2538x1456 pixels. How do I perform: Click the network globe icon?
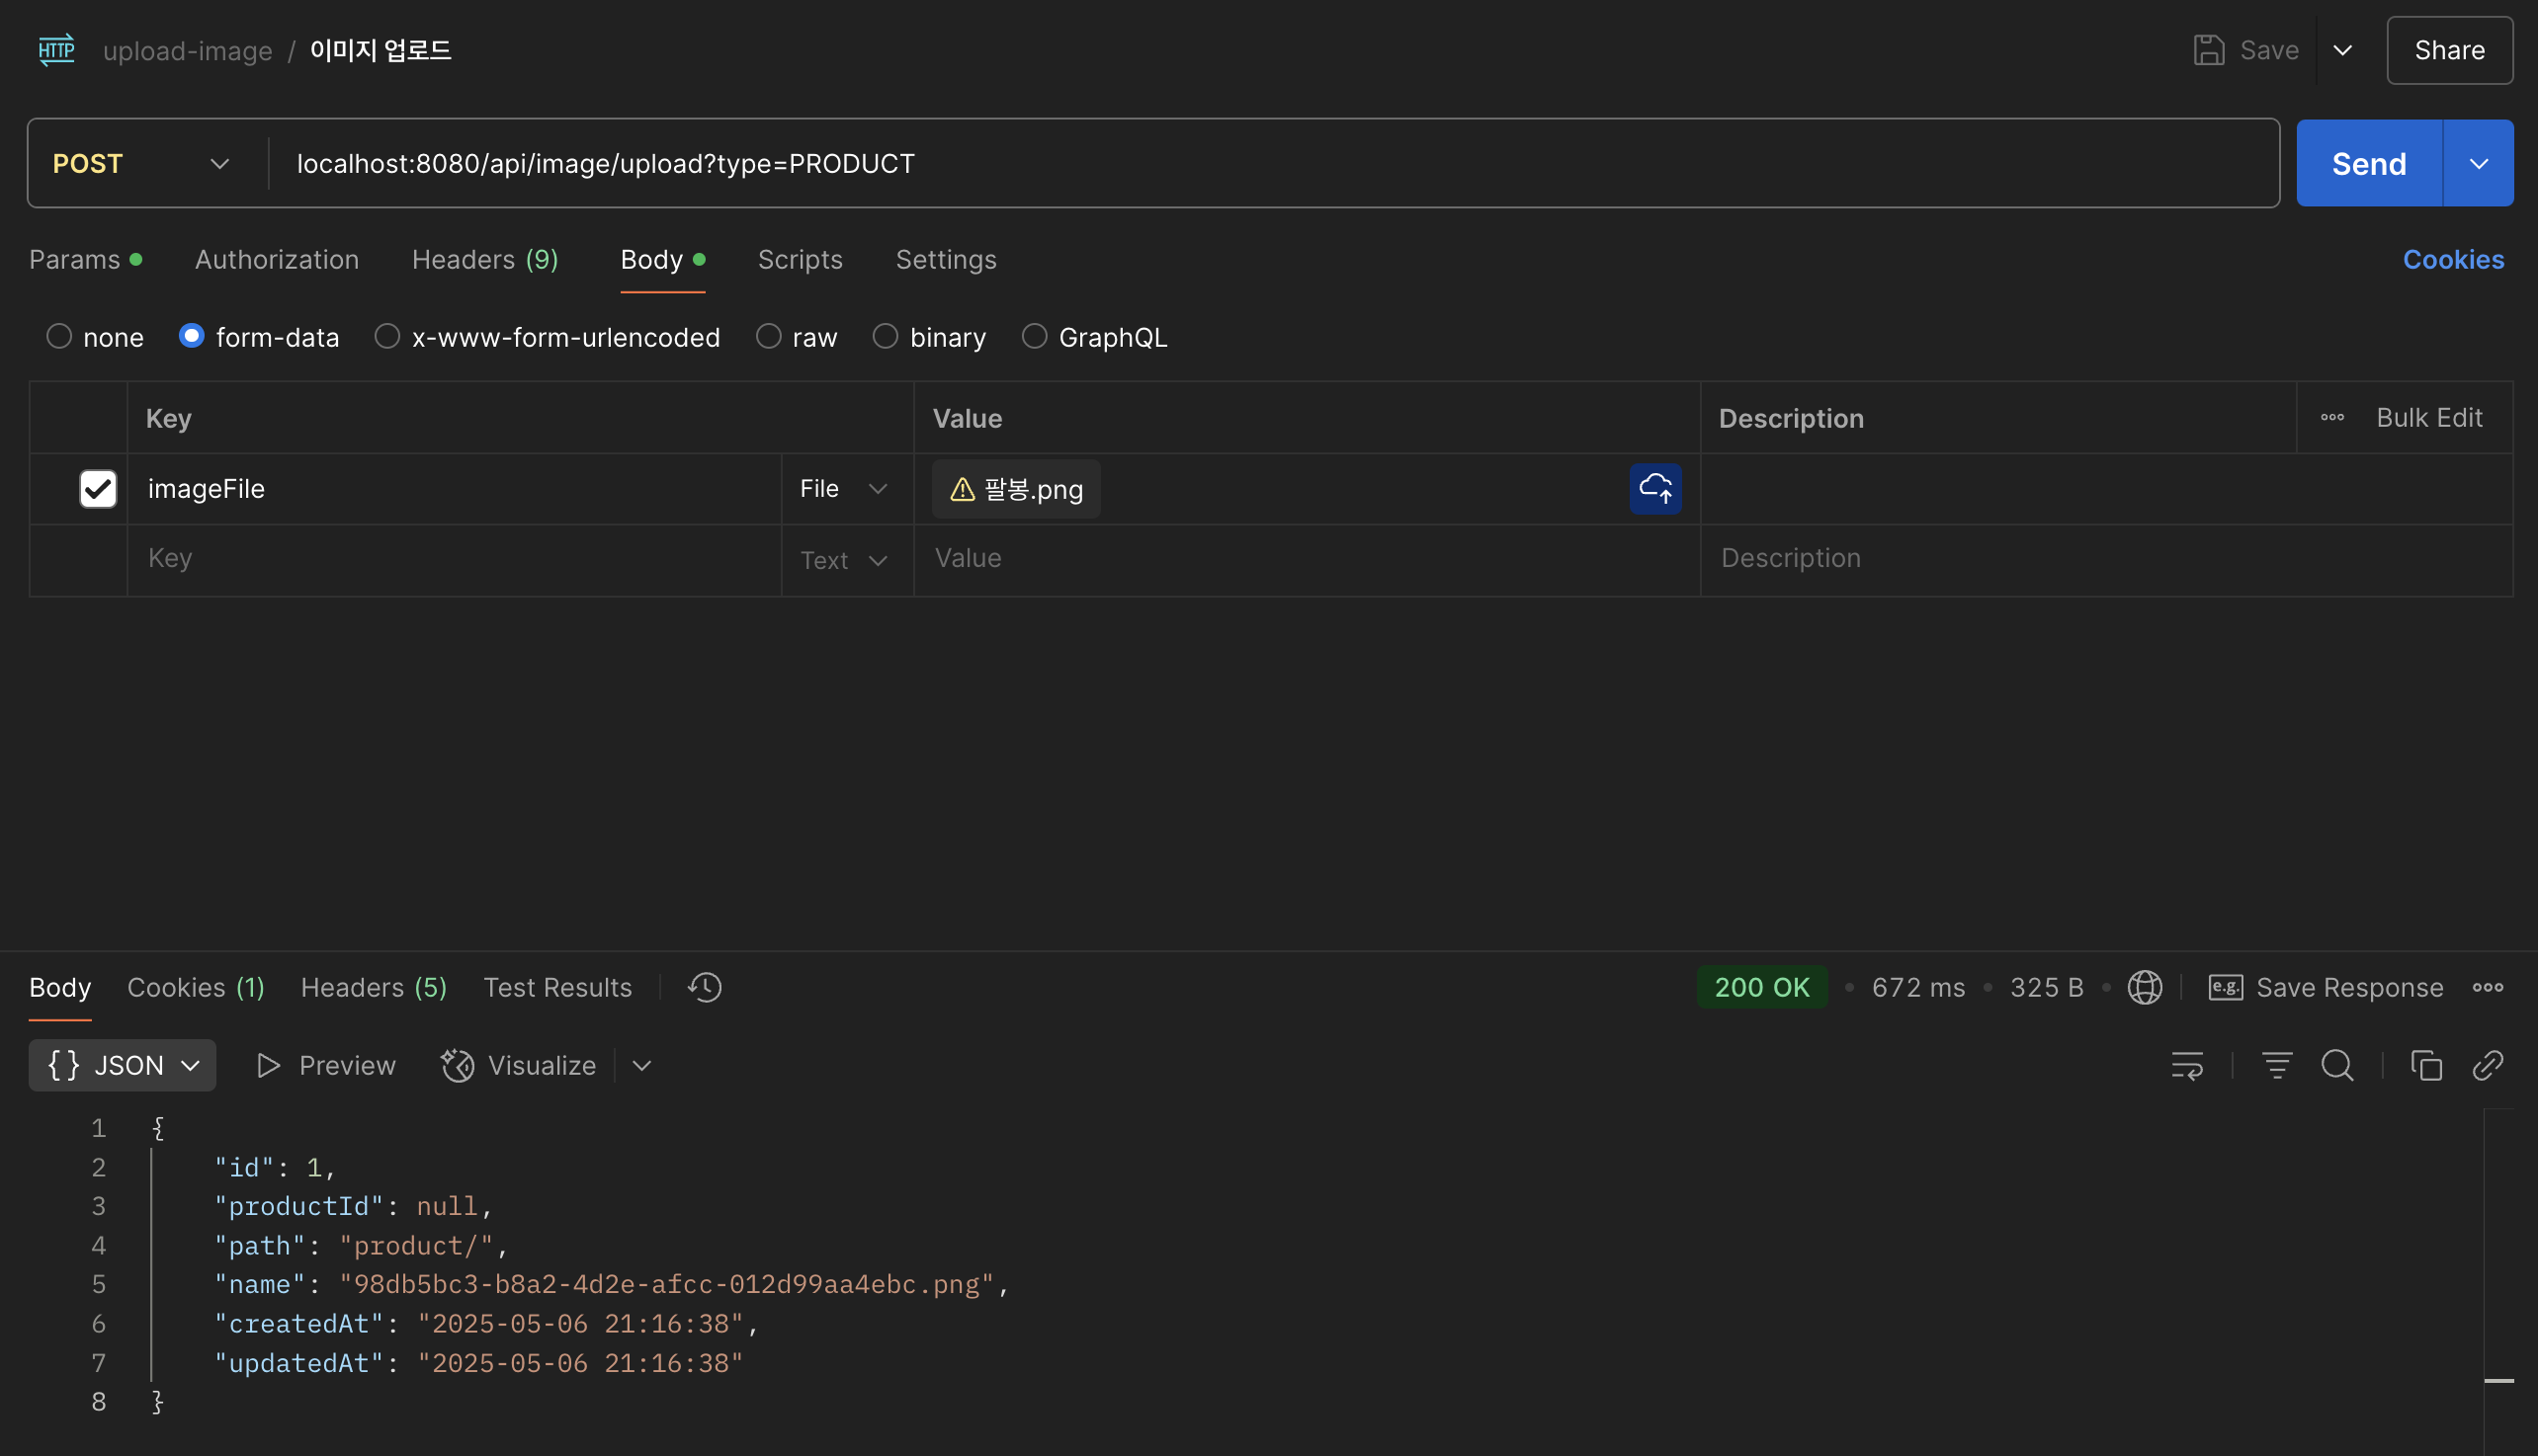[2144, 987]
